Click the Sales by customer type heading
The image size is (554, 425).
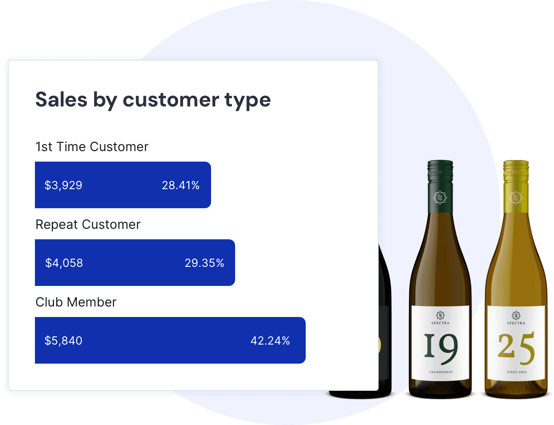[153, 100]
